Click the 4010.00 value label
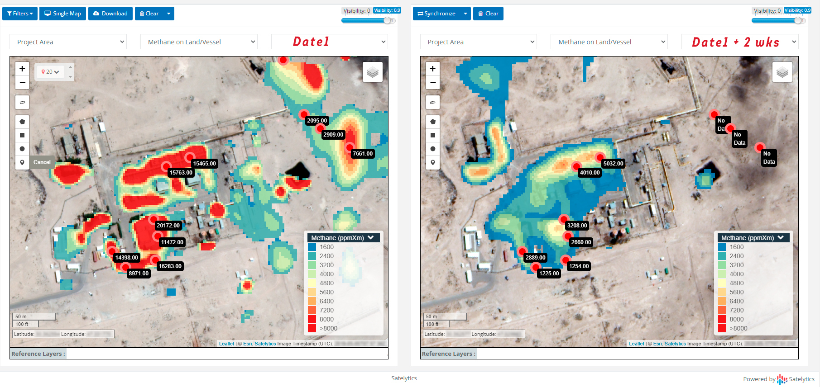820x387 pixels. tap(590, 172)
